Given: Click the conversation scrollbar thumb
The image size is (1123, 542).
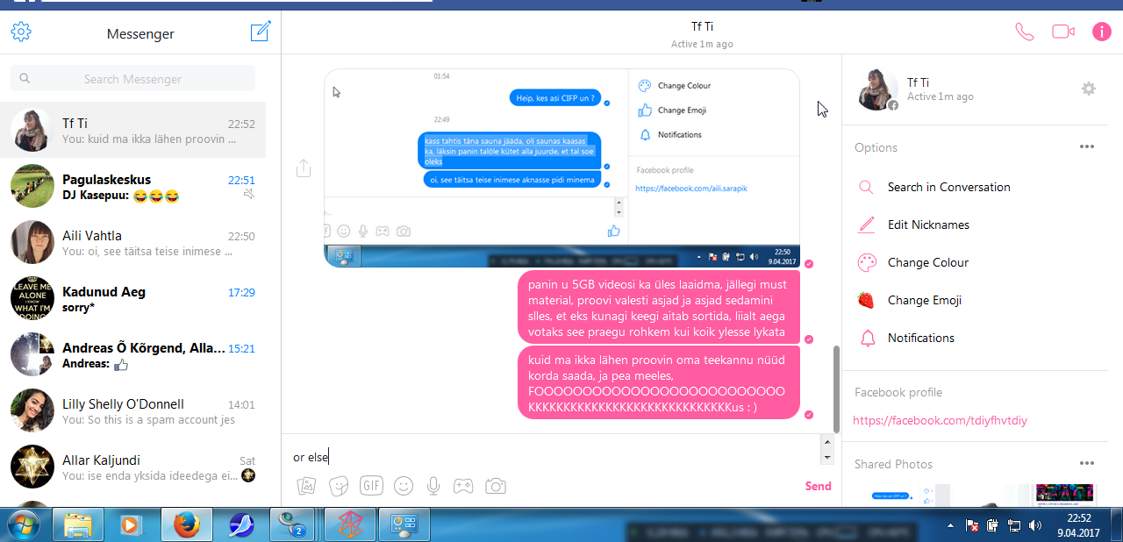Looking at the screenshot, I should [x=836, y=389].
